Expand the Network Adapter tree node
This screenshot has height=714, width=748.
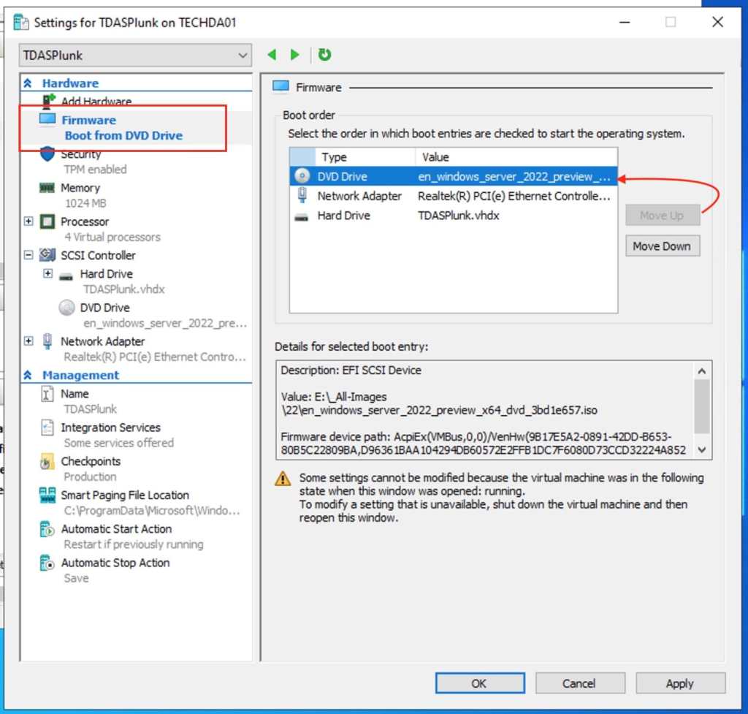pyautogui.click(x=28, y=341)
